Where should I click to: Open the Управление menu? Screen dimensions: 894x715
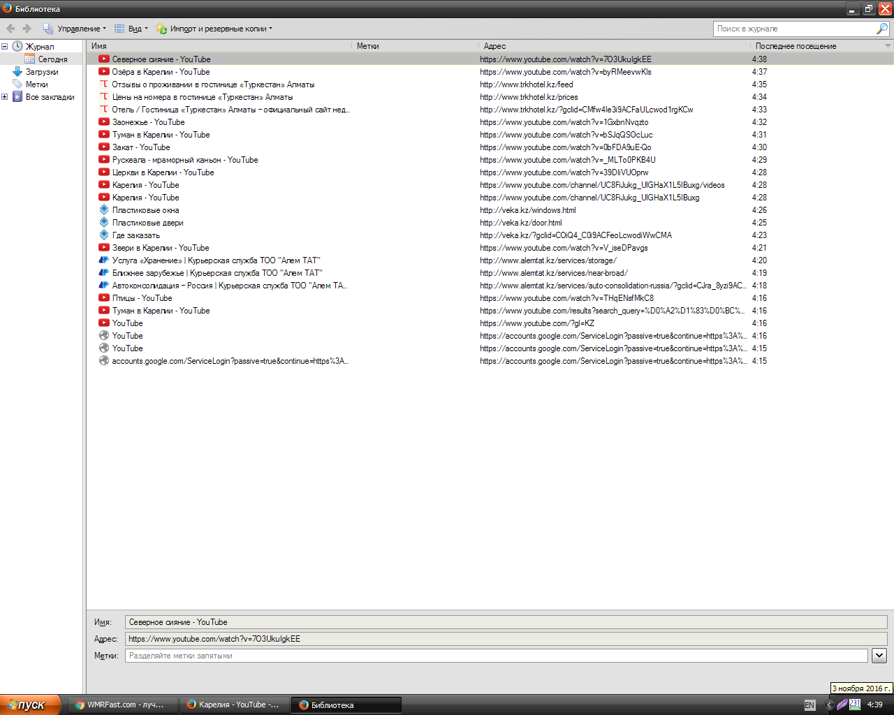pyautogui.click(x=75, y=29)
